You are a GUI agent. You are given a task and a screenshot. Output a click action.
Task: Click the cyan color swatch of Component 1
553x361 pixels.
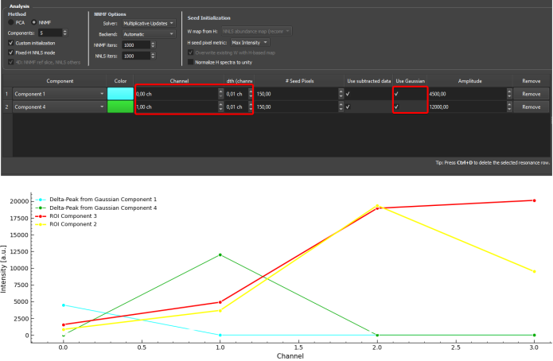coord(120,94)
